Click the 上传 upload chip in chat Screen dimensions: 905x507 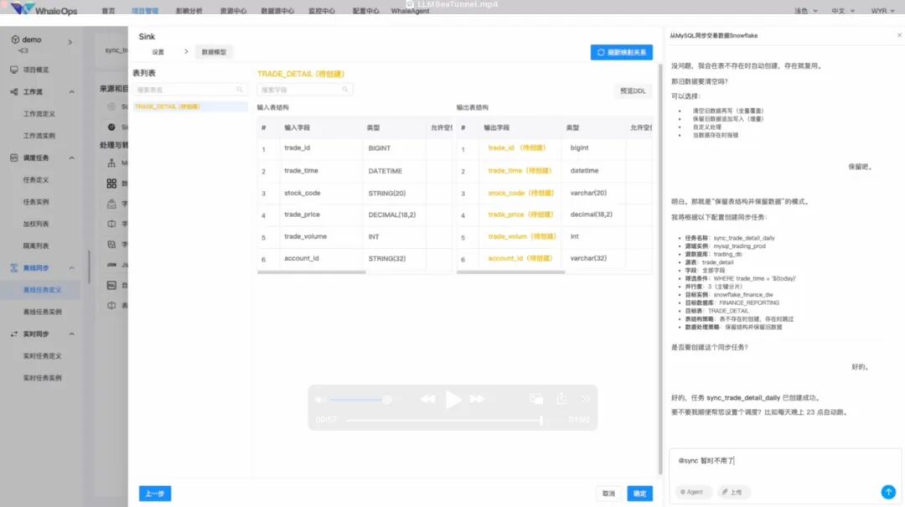point(732,492)
